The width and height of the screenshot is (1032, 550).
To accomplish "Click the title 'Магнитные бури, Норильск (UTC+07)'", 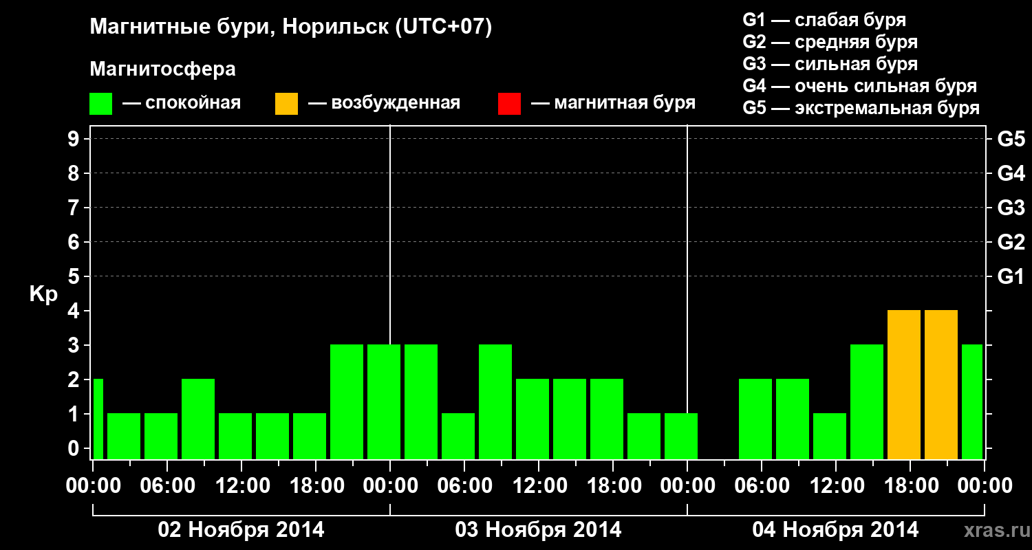I will pyautogui.click(x=291, y=28).
